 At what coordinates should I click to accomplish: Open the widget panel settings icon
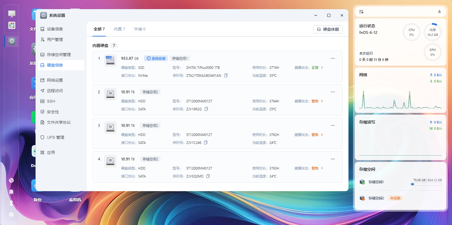coord(361,12)
